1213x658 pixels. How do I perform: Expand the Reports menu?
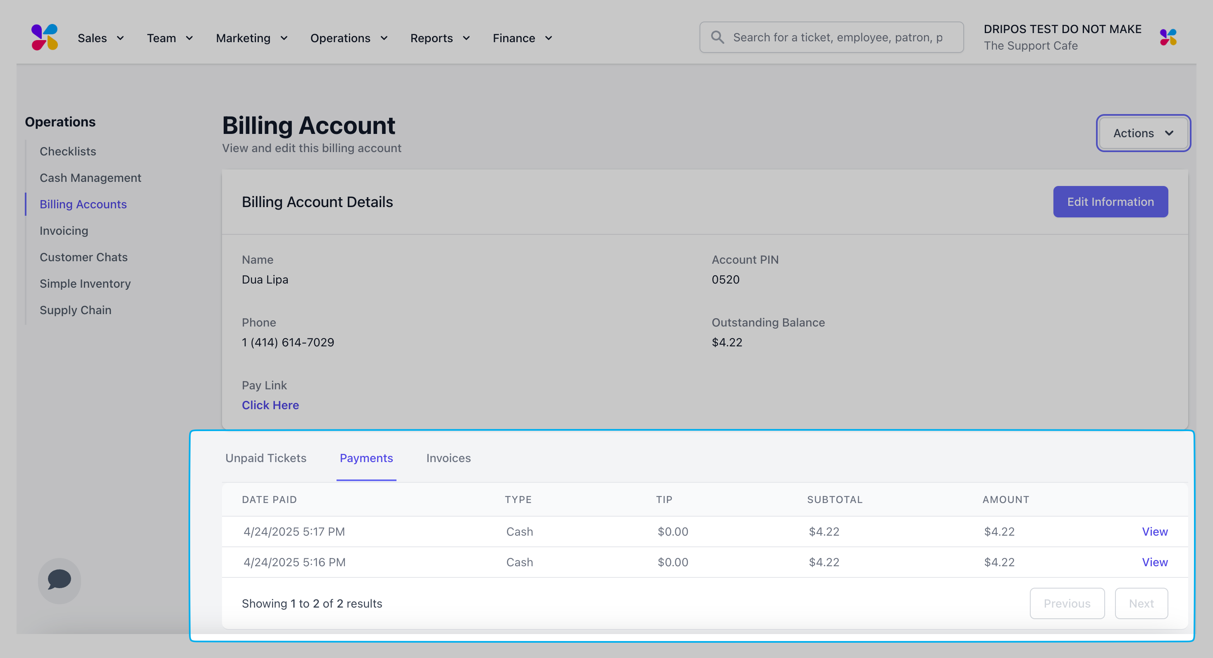coord(440,38)
